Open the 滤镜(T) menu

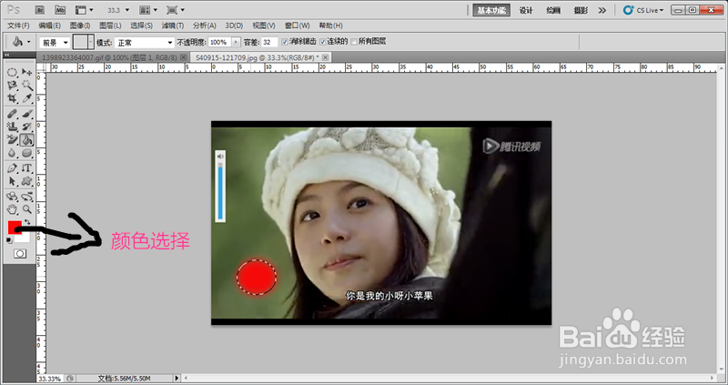pyautogui.click(x=173, y=25)
